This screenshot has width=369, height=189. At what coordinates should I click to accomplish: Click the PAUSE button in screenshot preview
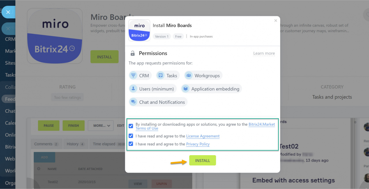[x=49, y=125]
